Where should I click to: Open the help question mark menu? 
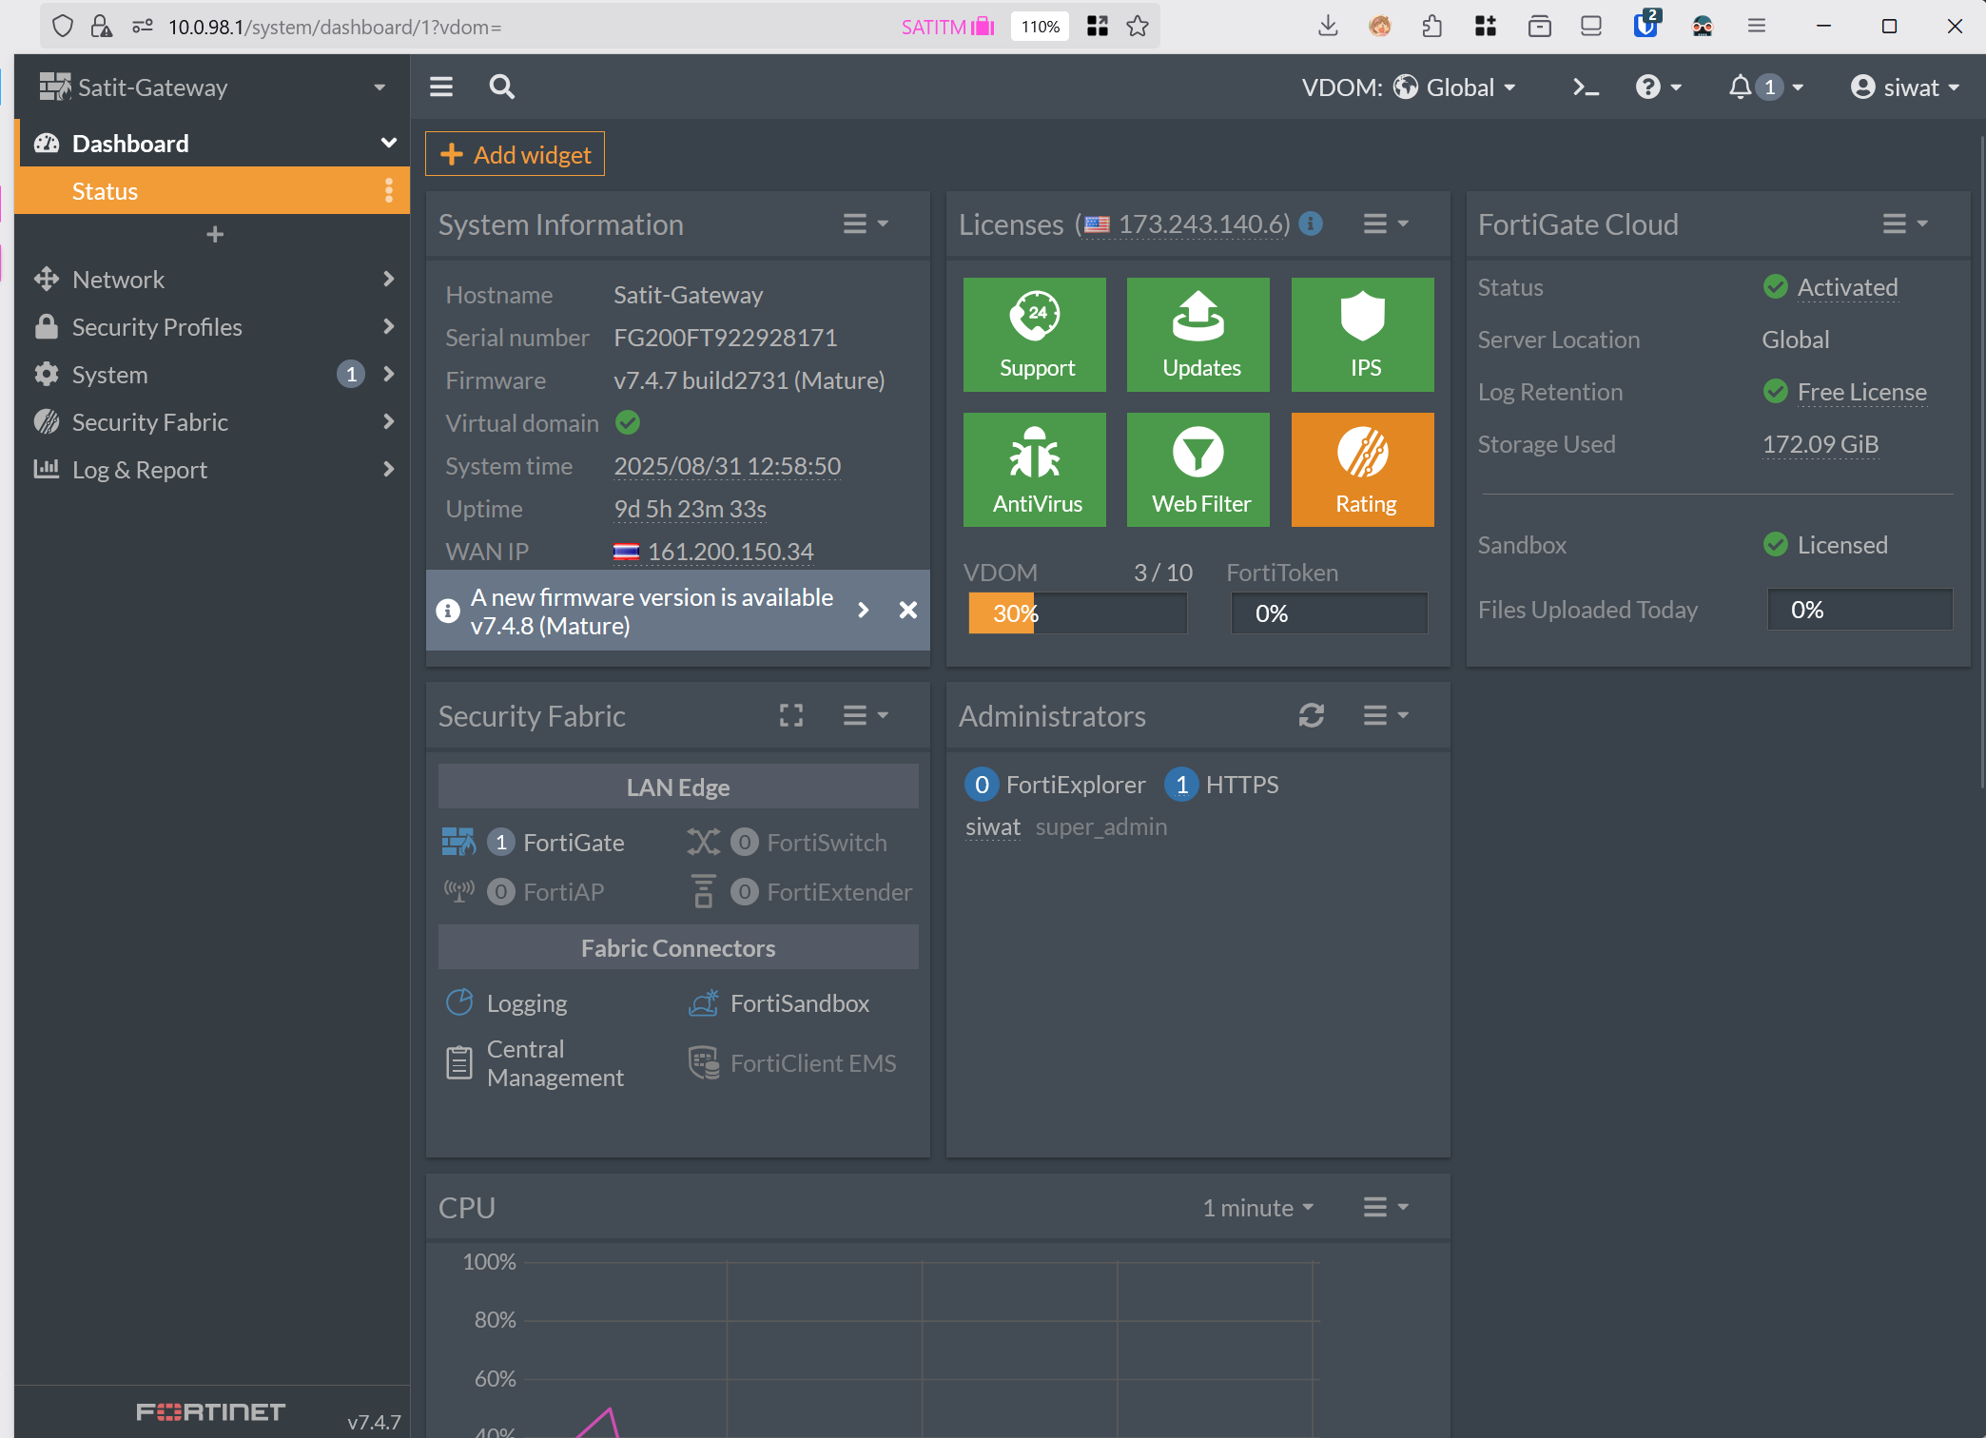pos(1658,87)
